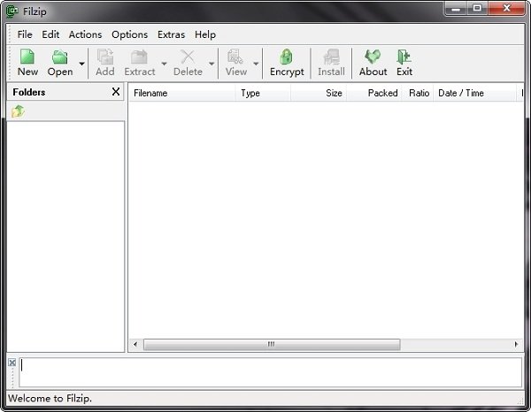Image resolution: width=531 pixels, height=412 pixels.
Task: Close the Folders panel
Action: tap(116, 92)
